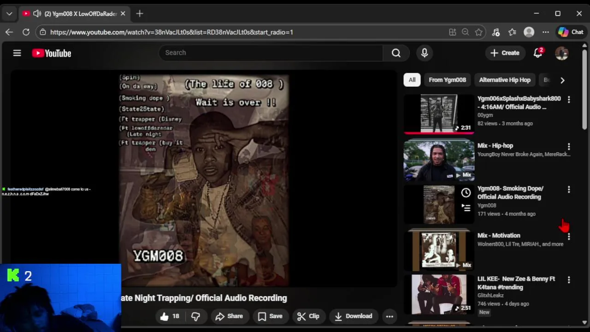
Task: Open the Mix - Hip-hop thumbnail
Action: (439, 160)
